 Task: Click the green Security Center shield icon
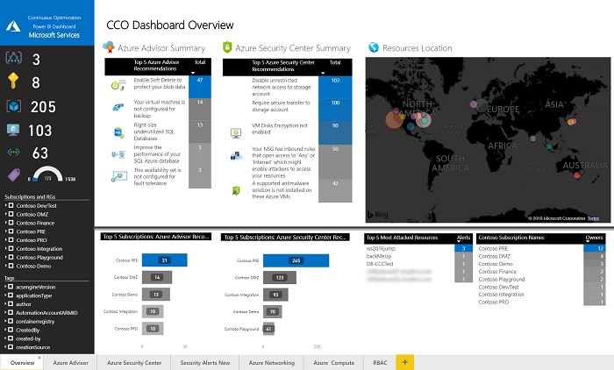[227, 47]
